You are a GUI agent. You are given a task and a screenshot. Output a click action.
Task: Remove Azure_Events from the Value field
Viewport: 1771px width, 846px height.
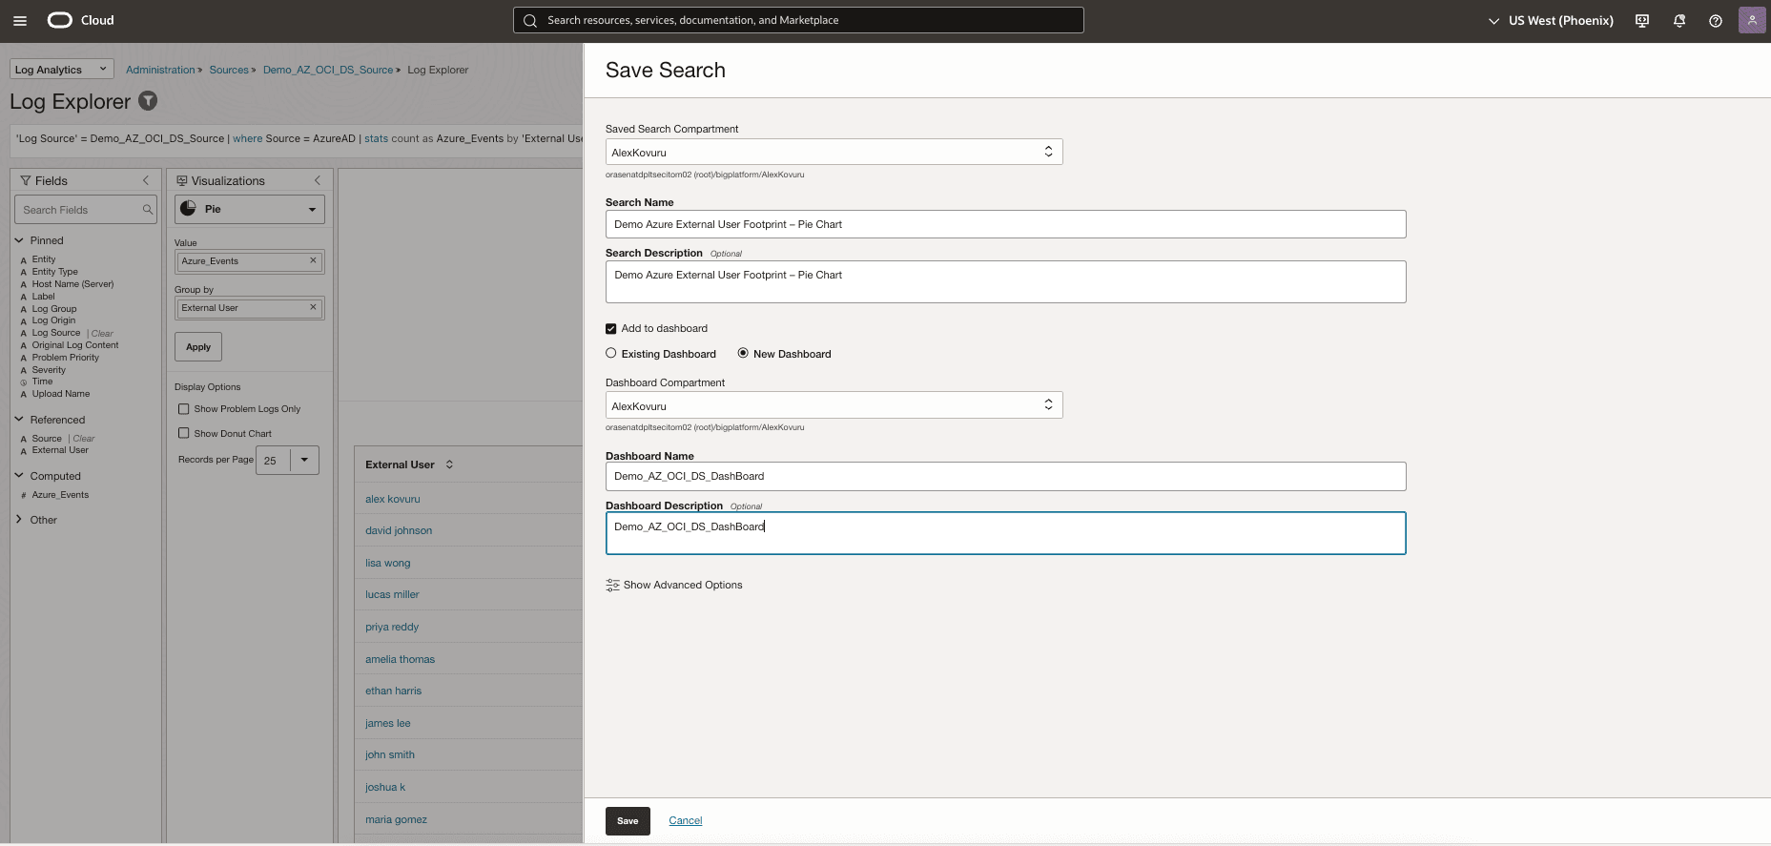click(x=313, y=260)
